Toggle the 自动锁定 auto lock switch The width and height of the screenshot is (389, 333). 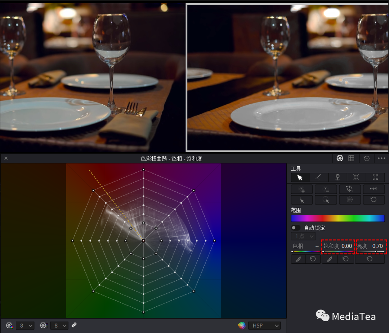tap(295, 228)
